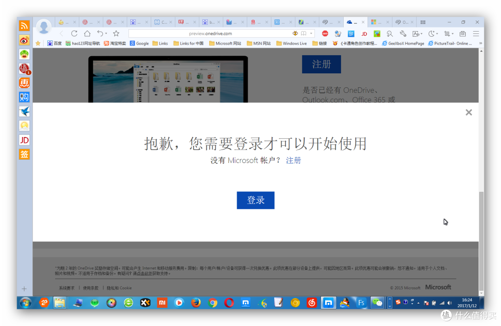The height and width of the screenshot is (326, 501).
Task: Open the 淘宝特卖 bookmark
Action: pyautogui.click(x=115, y=43)
